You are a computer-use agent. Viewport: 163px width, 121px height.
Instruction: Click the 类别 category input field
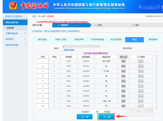tap(81, 47)
